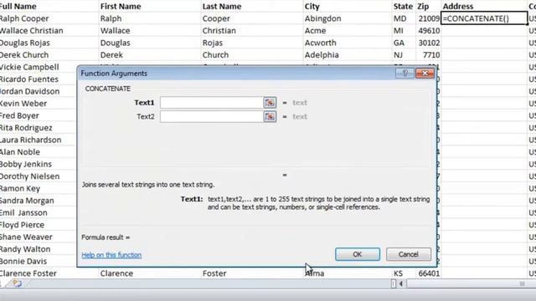Select the Address header cell
The width and height of the screenshot is (536, 301).
pos(484,6)
